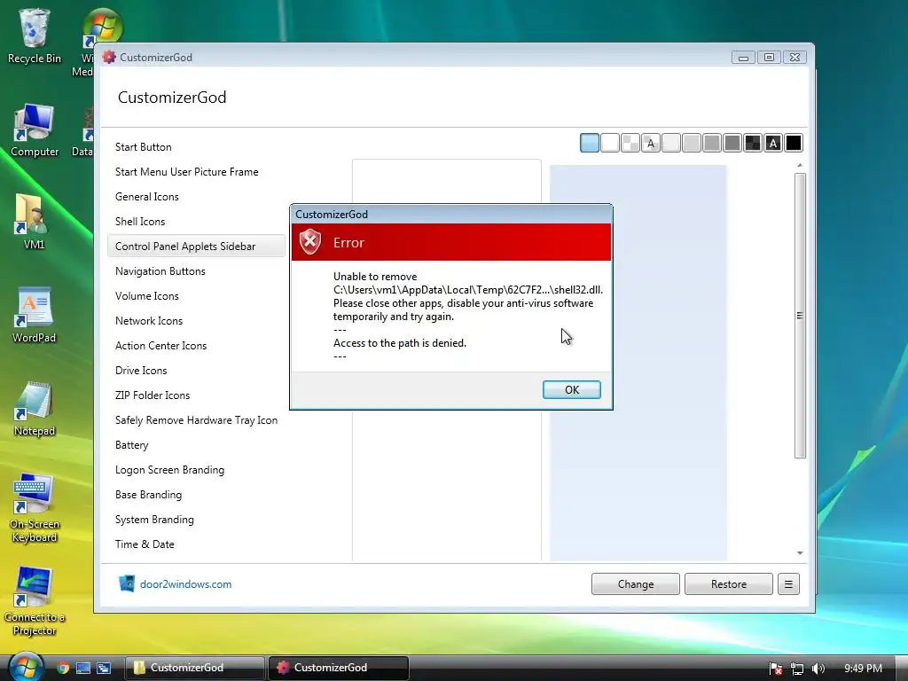Select Connect to a Projector desktop shortcut
The width and height of the screenshot is (908, 681).
(35, 602)
